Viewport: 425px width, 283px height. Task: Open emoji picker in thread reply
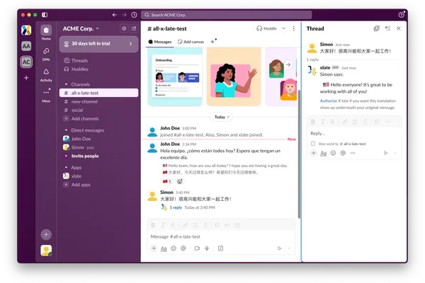[x=333, y=153]
